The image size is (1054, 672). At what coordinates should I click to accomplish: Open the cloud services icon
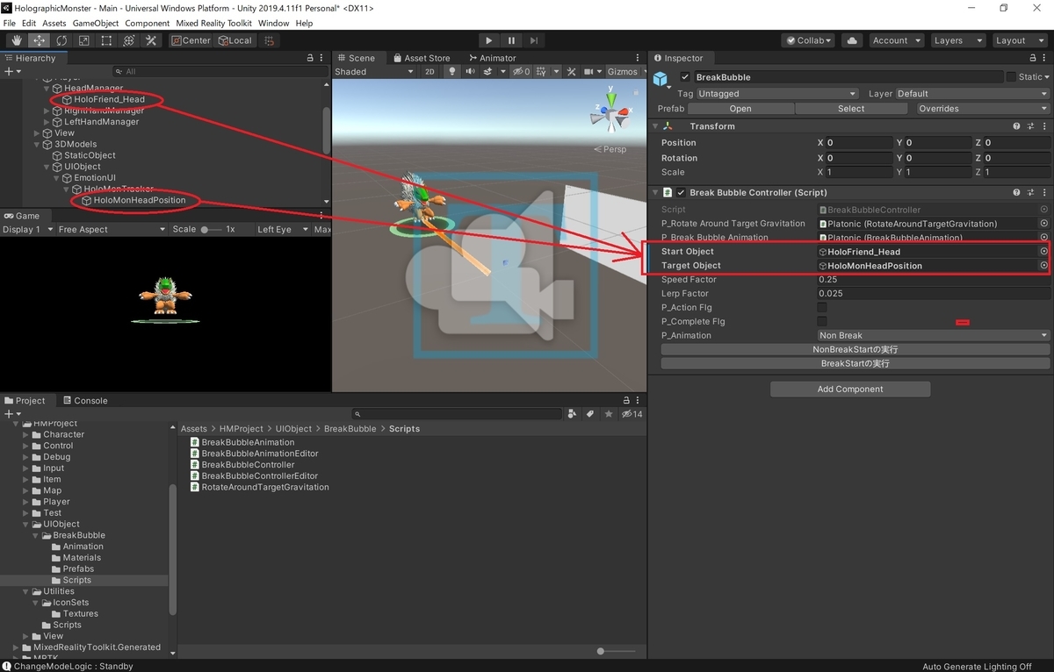[x=852, y=40]
